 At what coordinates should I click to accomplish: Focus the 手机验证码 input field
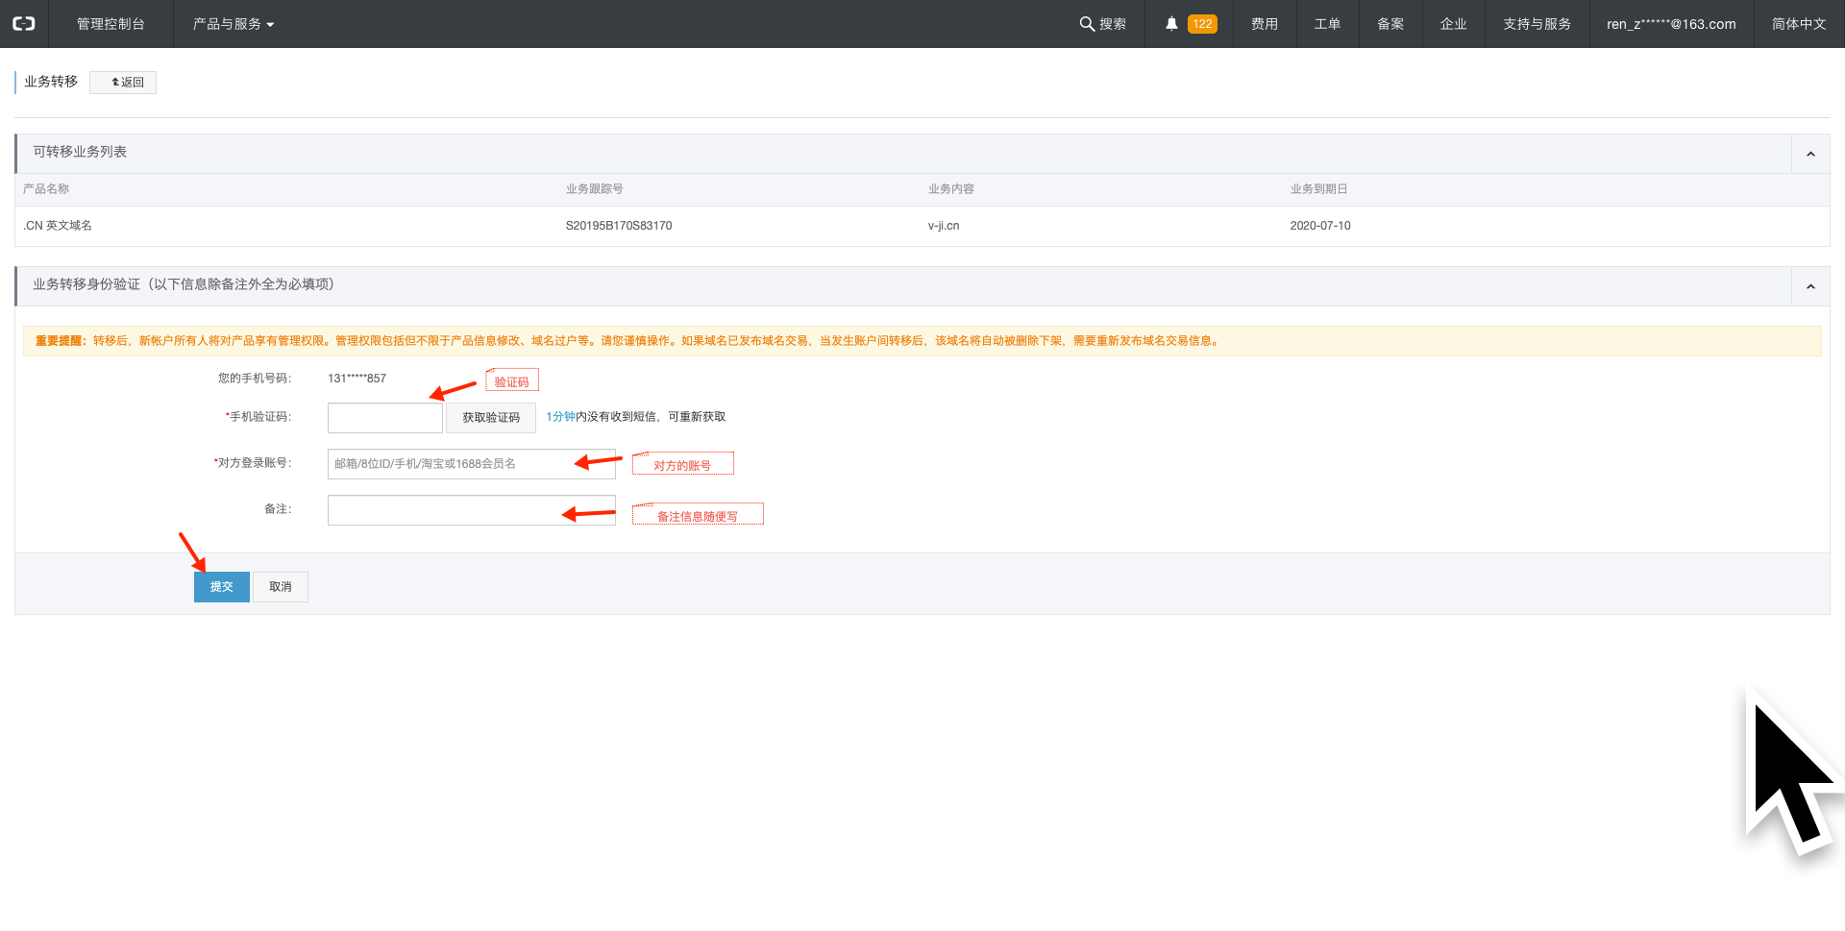pyautogui.click(x=384, y=418)
